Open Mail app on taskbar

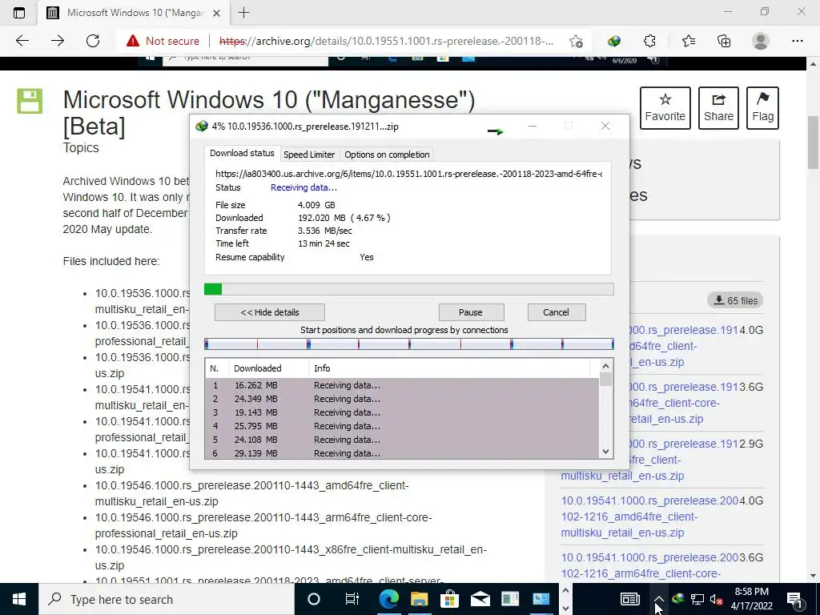click(480, 599)
